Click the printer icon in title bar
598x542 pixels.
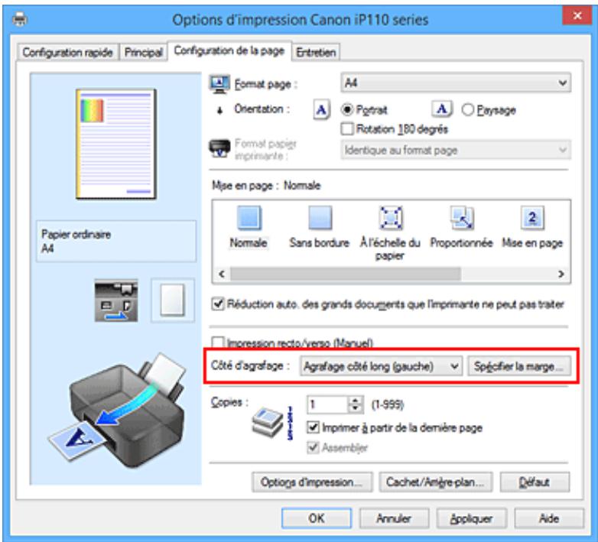tap(20, 19)
